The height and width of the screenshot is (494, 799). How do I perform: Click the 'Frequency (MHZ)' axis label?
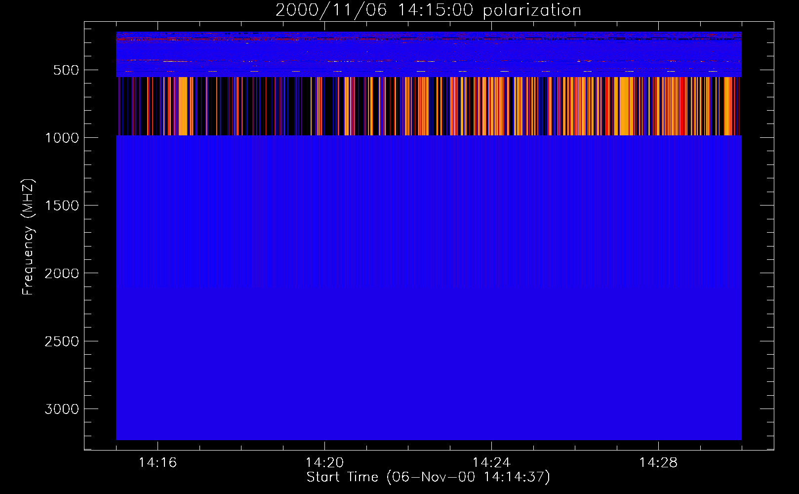click(x=28, y=238)
